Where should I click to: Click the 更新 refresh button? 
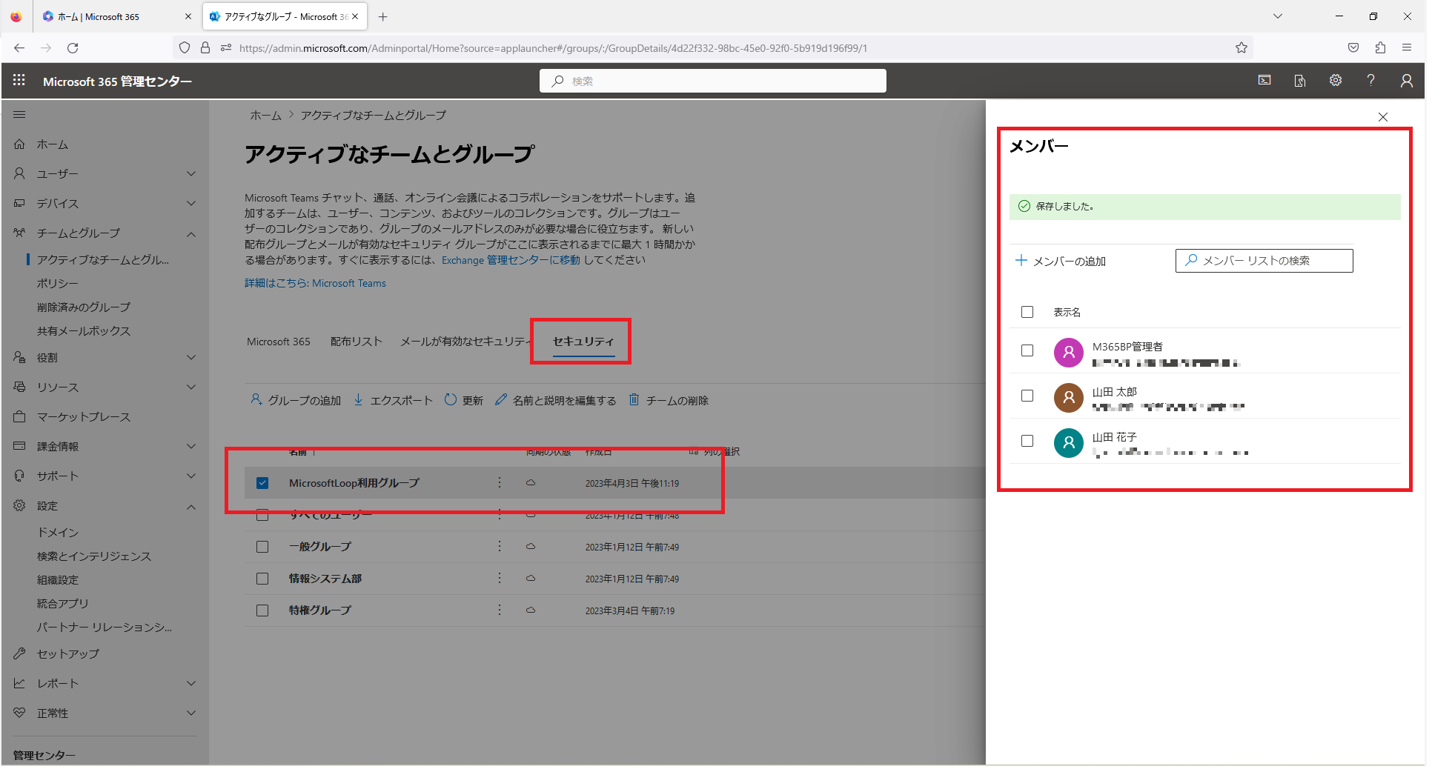point(464,400)
